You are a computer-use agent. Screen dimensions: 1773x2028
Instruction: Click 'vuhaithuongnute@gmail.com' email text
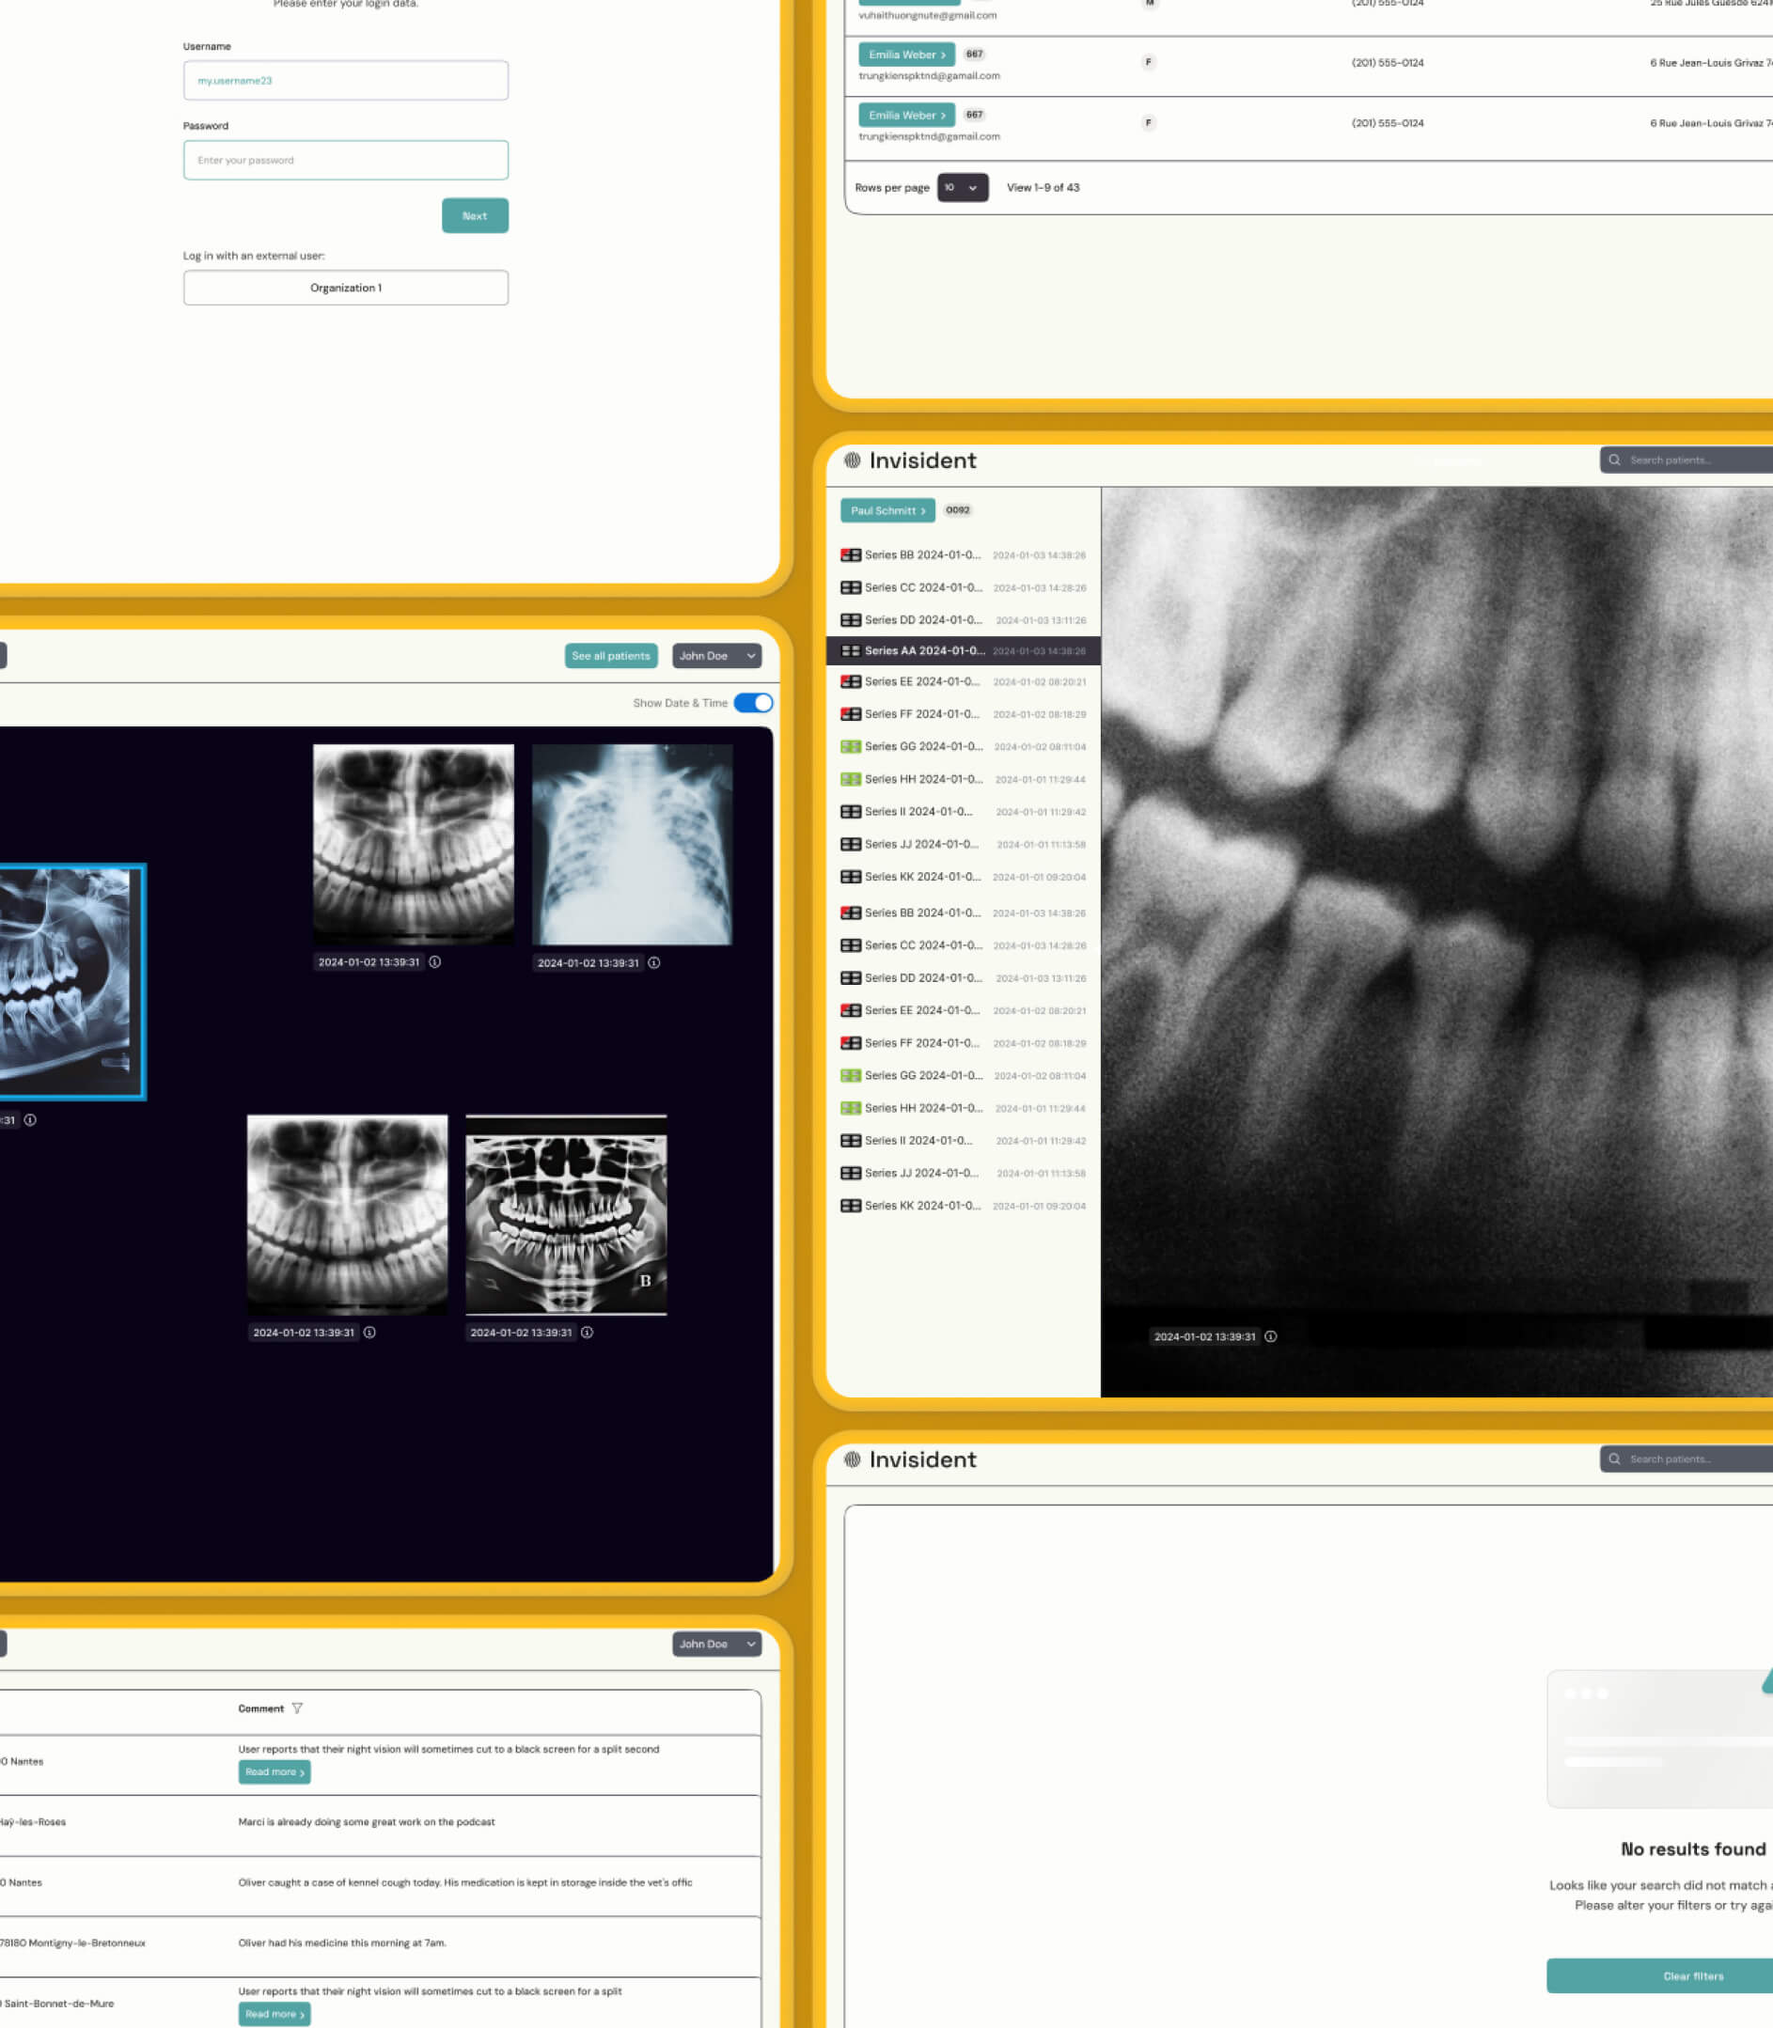(x=928, y=15)
